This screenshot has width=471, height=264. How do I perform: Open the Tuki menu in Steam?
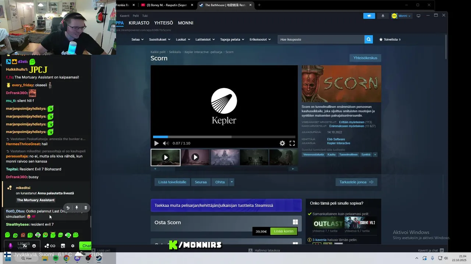point(145,16)
